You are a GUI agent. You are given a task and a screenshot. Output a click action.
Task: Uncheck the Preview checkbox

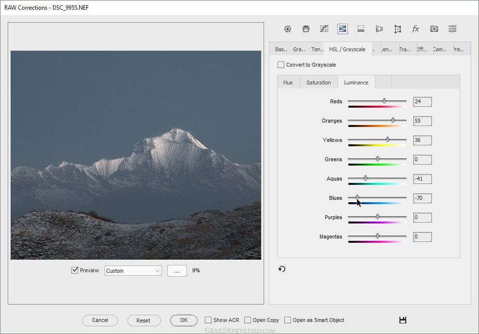75,270
